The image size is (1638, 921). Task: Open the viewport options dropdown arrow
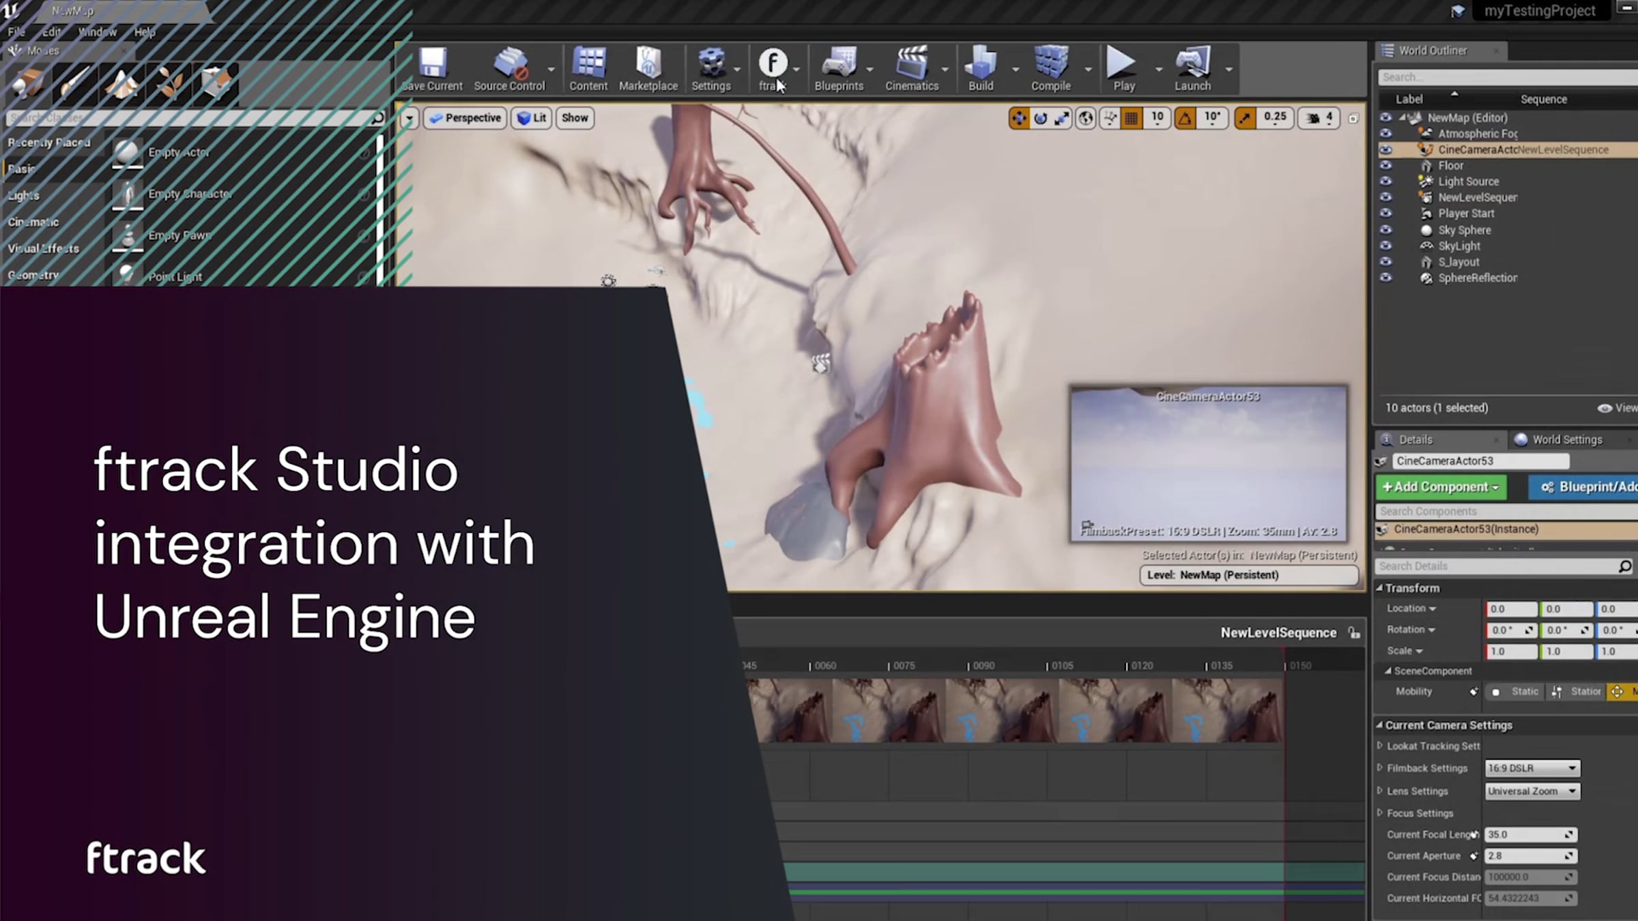(x=409, y=118)
